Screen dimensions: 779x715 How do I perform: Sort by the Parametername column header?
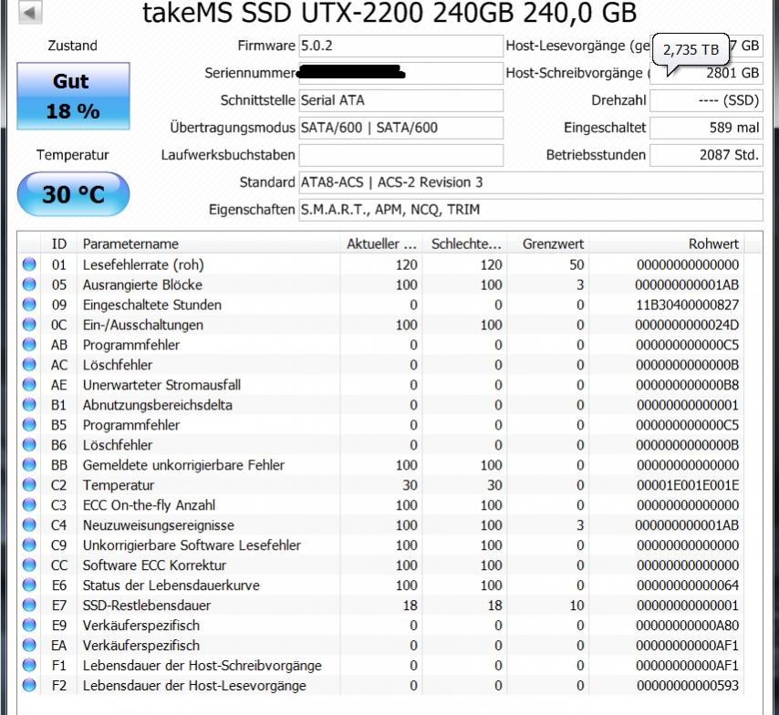coord(209,244)
